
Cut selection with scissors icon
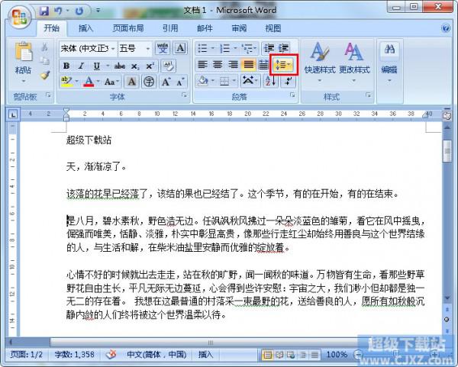[44, 47]
